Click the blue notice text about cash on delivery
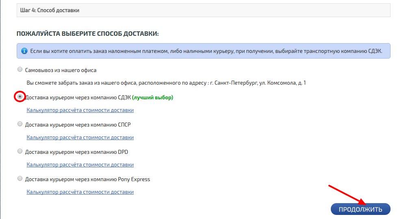Viewport: 406px width, 219px height. [x=206, y=51]
